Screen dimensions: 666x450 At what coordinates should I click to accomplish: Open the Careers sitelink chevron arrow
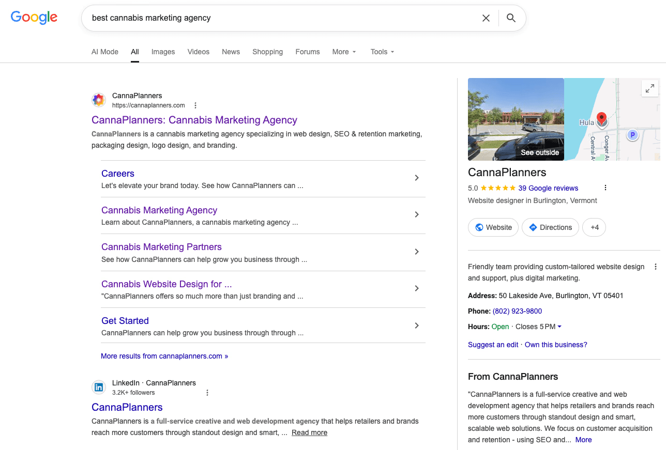point(417,178)
